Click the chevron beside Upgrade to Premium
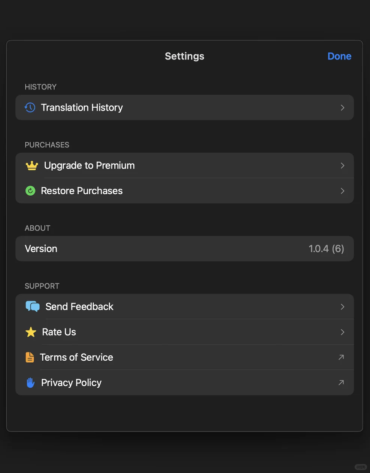 [342, 165]
